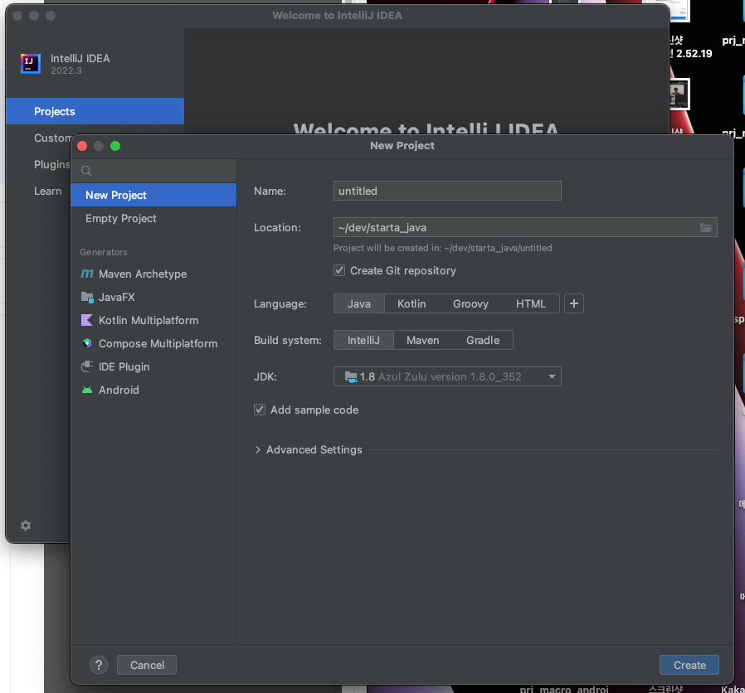Click the folder browse icon in Location
Screen dimensions: 745x693
click(x=706, y=228)
